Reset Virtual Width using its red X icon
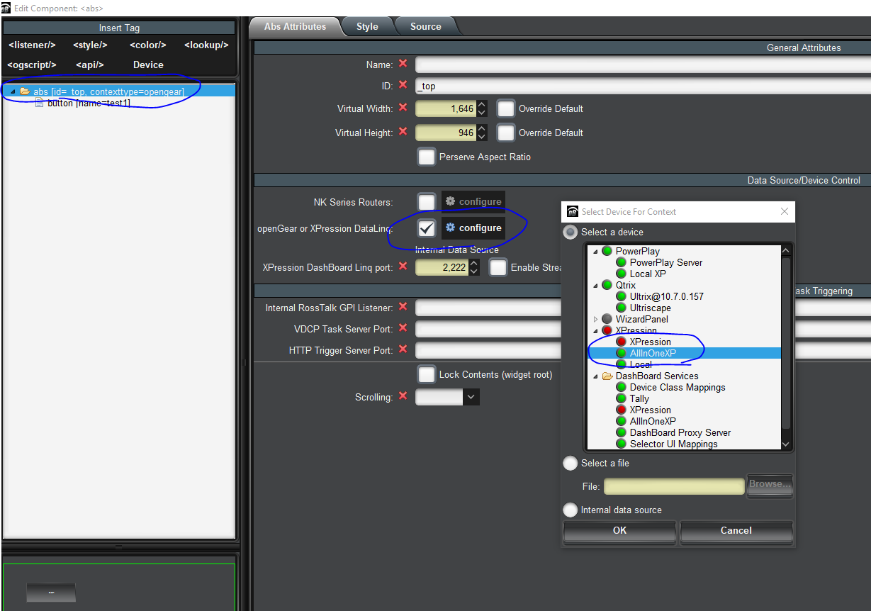 (403, 108)
